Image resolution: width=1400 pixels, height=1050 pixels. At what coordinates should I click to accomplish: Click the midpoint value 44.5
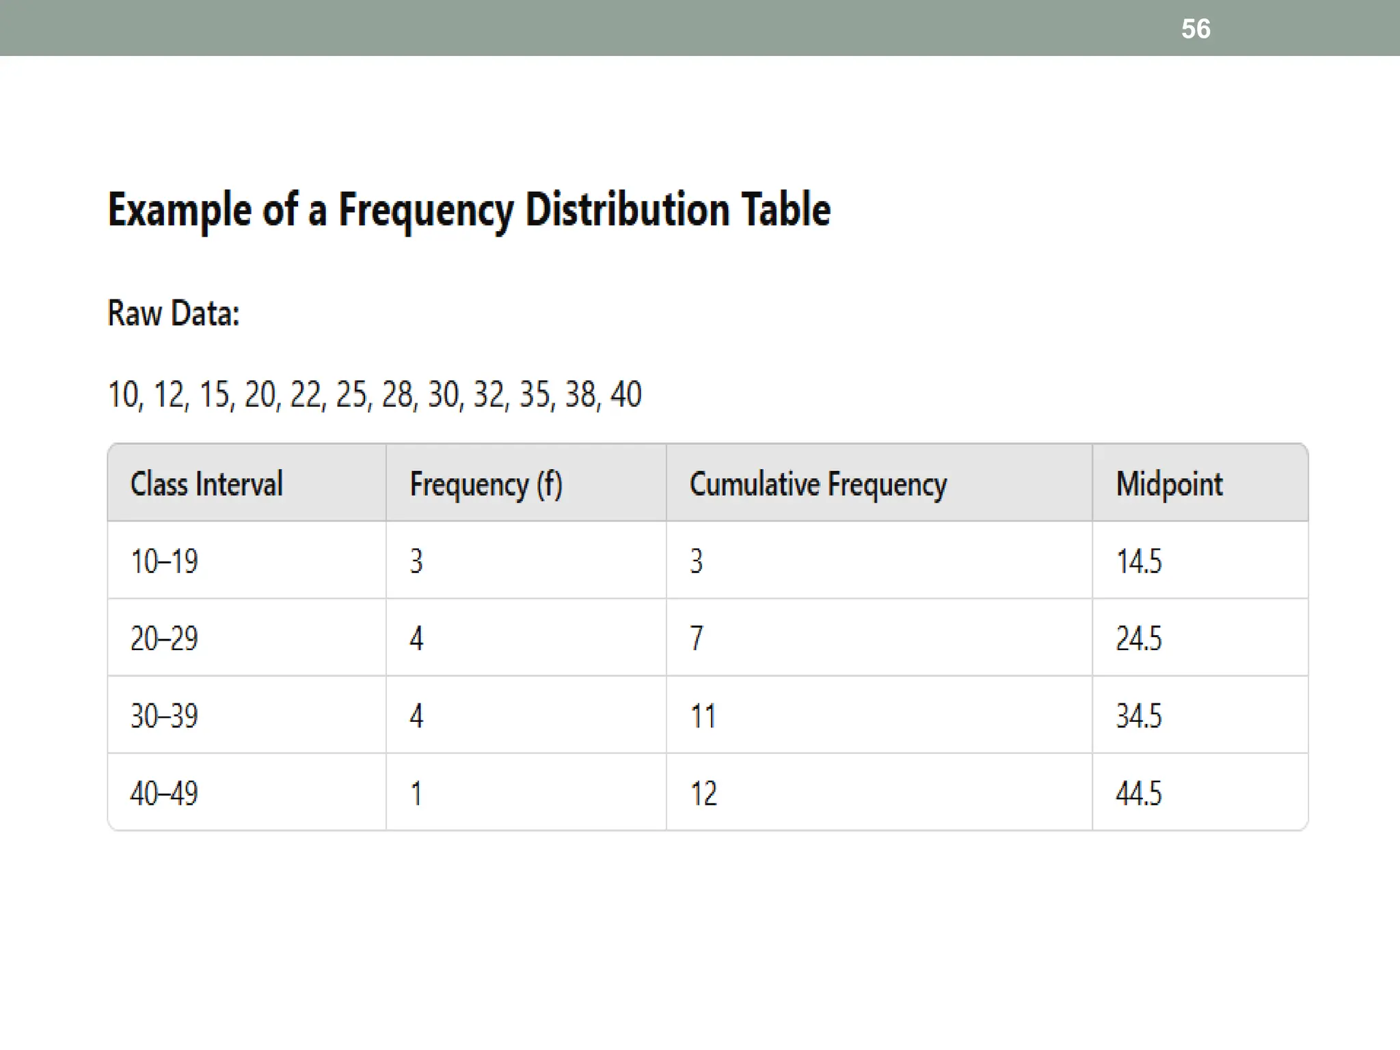click(1138, 793)
